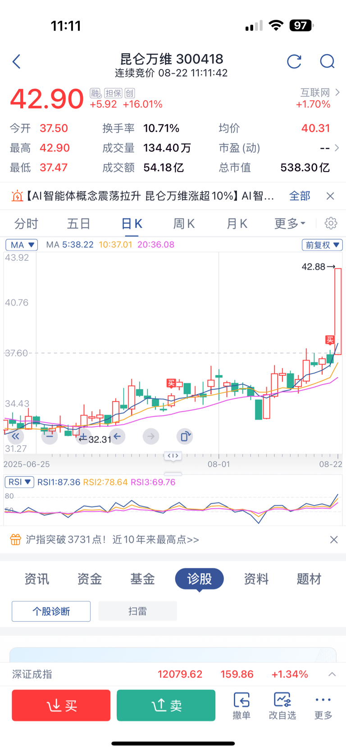Screen dimensions: 346x752
Task: View 全部 news items
Action: pyautogui.click(x=300, y=196)
